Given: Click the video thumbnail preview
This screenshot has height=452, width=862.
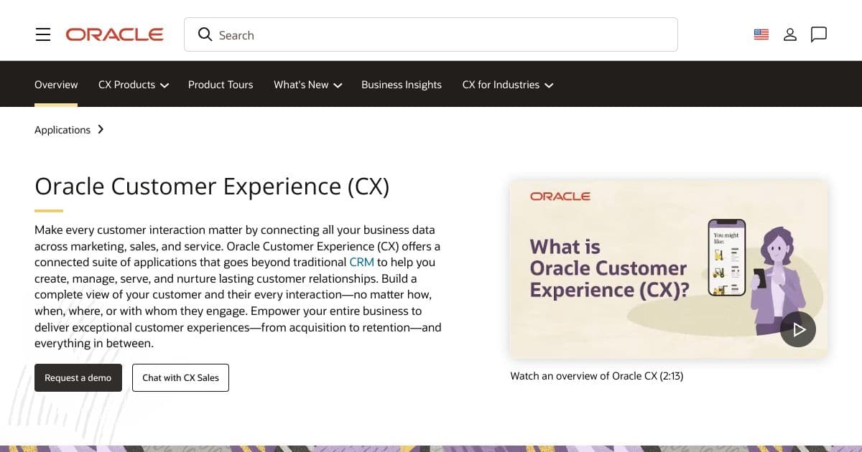Looking at the screenshot, I should [x=668, y=268].
